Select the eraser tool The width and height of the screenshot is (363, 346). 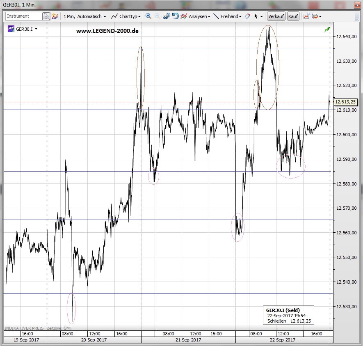point(247,16)
